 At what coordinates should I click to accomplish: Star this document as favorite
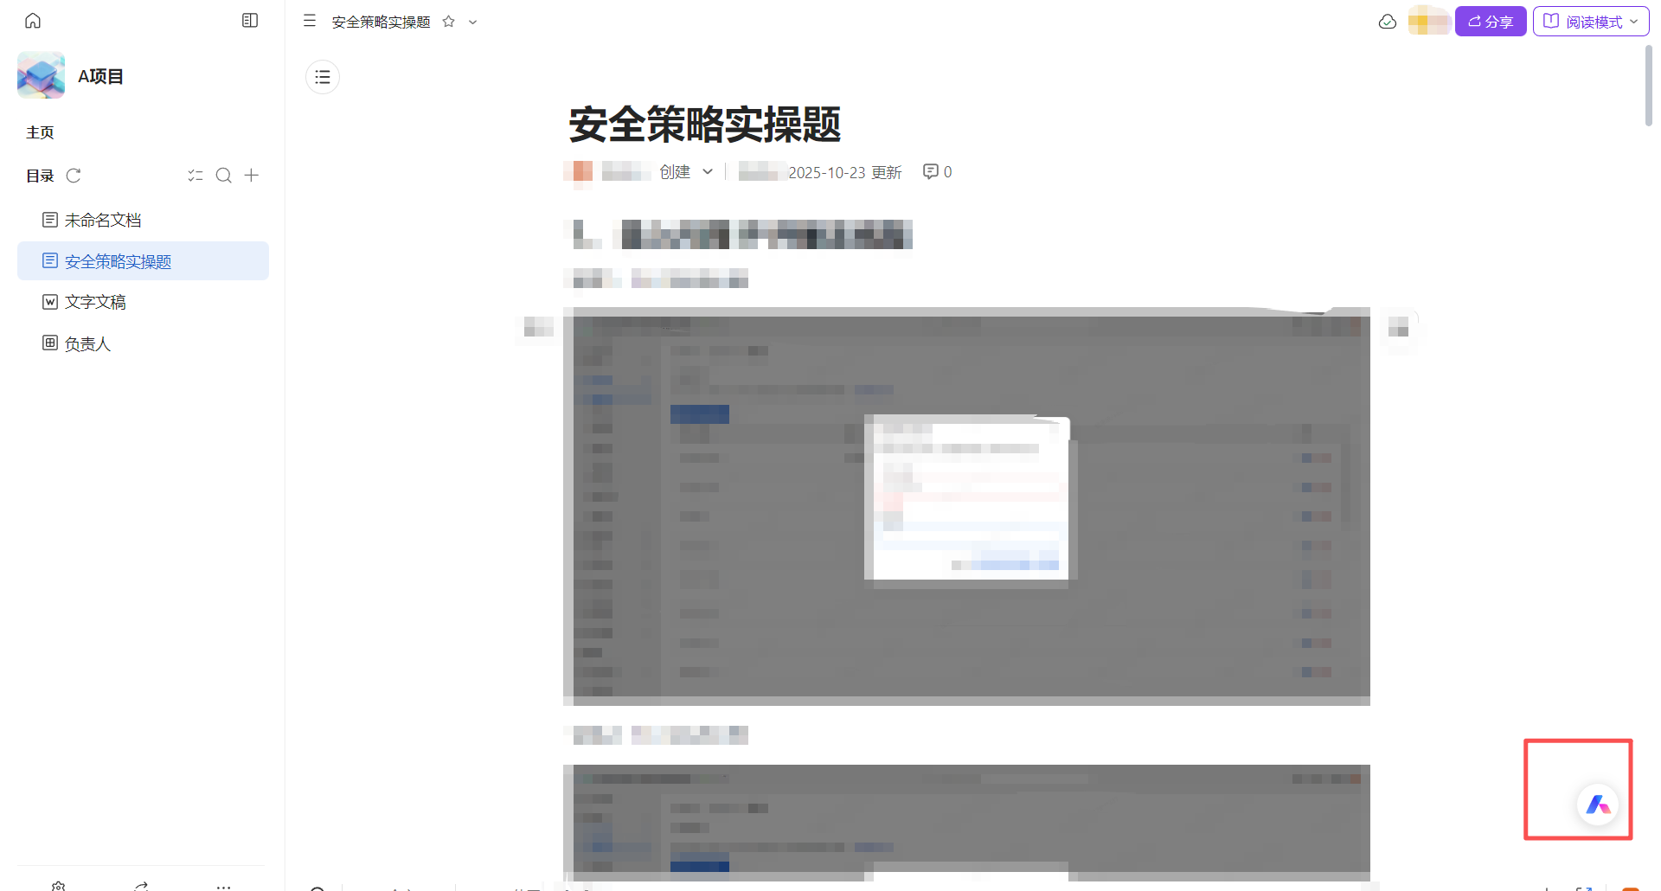click(449, 22)
